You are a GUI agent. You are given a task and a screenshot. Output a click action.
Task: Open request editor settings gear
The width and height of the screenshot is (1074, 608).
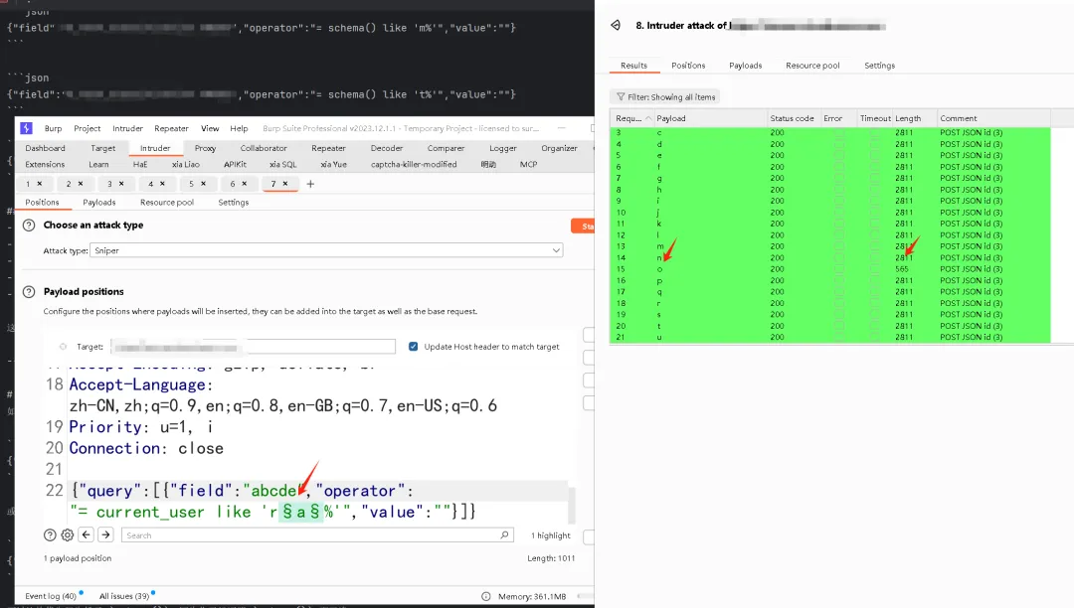(x=68, y=534)
